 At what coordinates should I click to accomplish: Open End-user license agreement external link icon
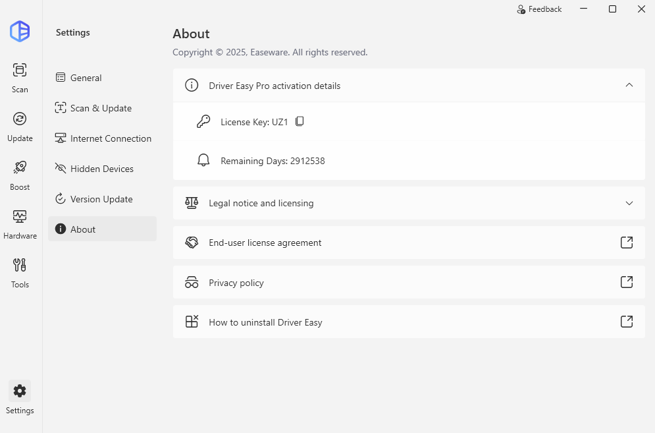(x=627, y=243)
